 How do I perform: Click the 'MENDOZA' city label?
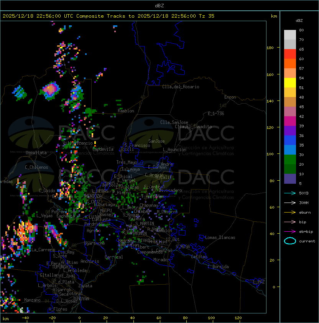click(93, 196)
